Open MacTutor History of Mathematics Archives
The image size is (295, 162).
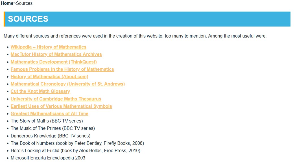point(56,54)
